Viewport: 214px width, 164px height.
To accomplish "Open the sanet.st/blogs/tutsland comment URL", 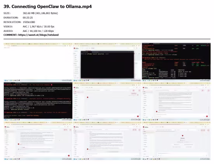I will [x=39, y=35].
